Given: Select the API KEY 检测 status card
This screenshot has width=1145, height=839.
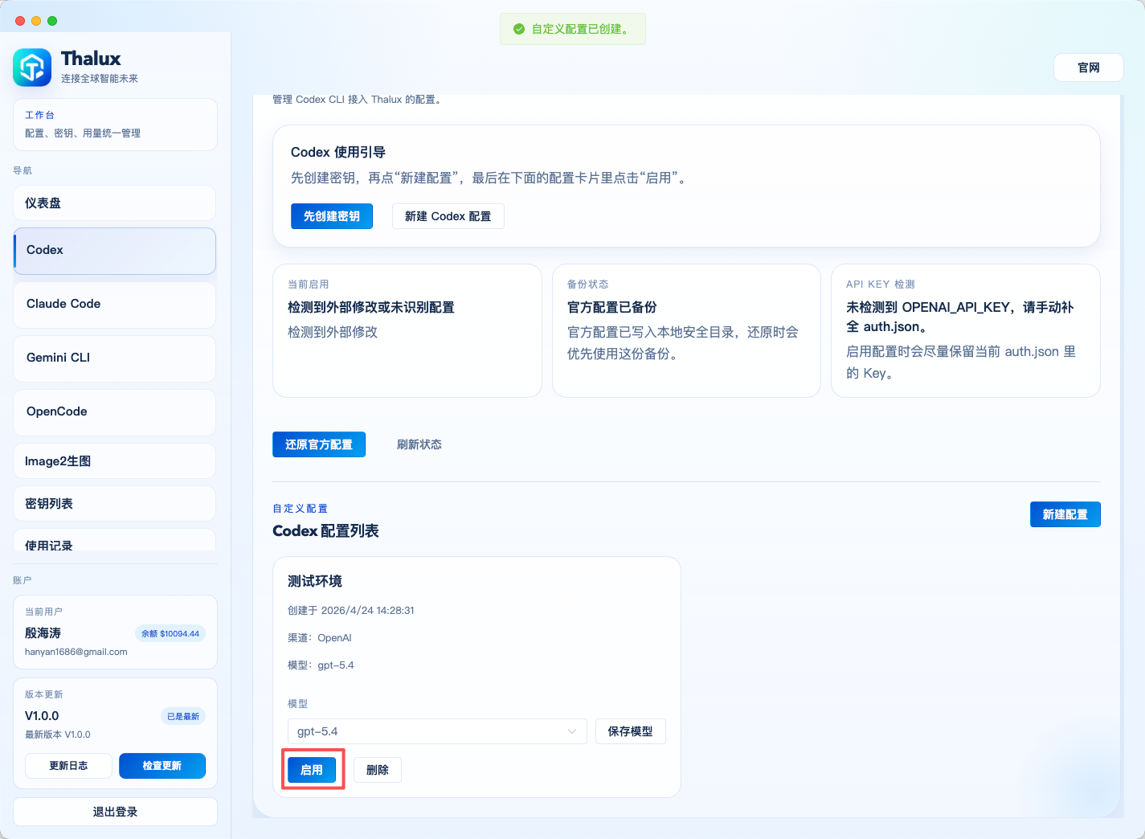Looking at the screenshot, I should (966, 330).
